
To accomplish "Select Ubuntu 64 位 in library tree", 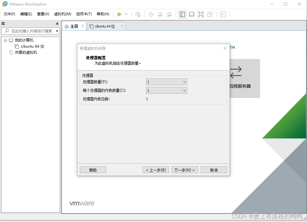I will (x=32, y=46).
